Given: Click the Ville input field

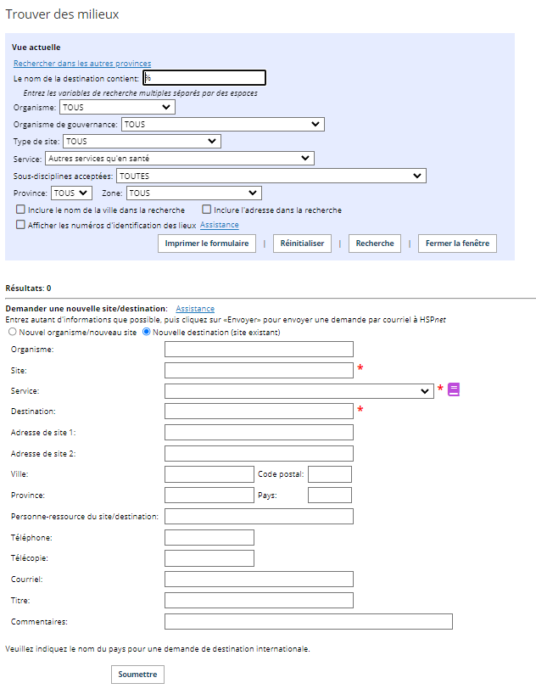Looking at the screenshot, I should (209, 474).
